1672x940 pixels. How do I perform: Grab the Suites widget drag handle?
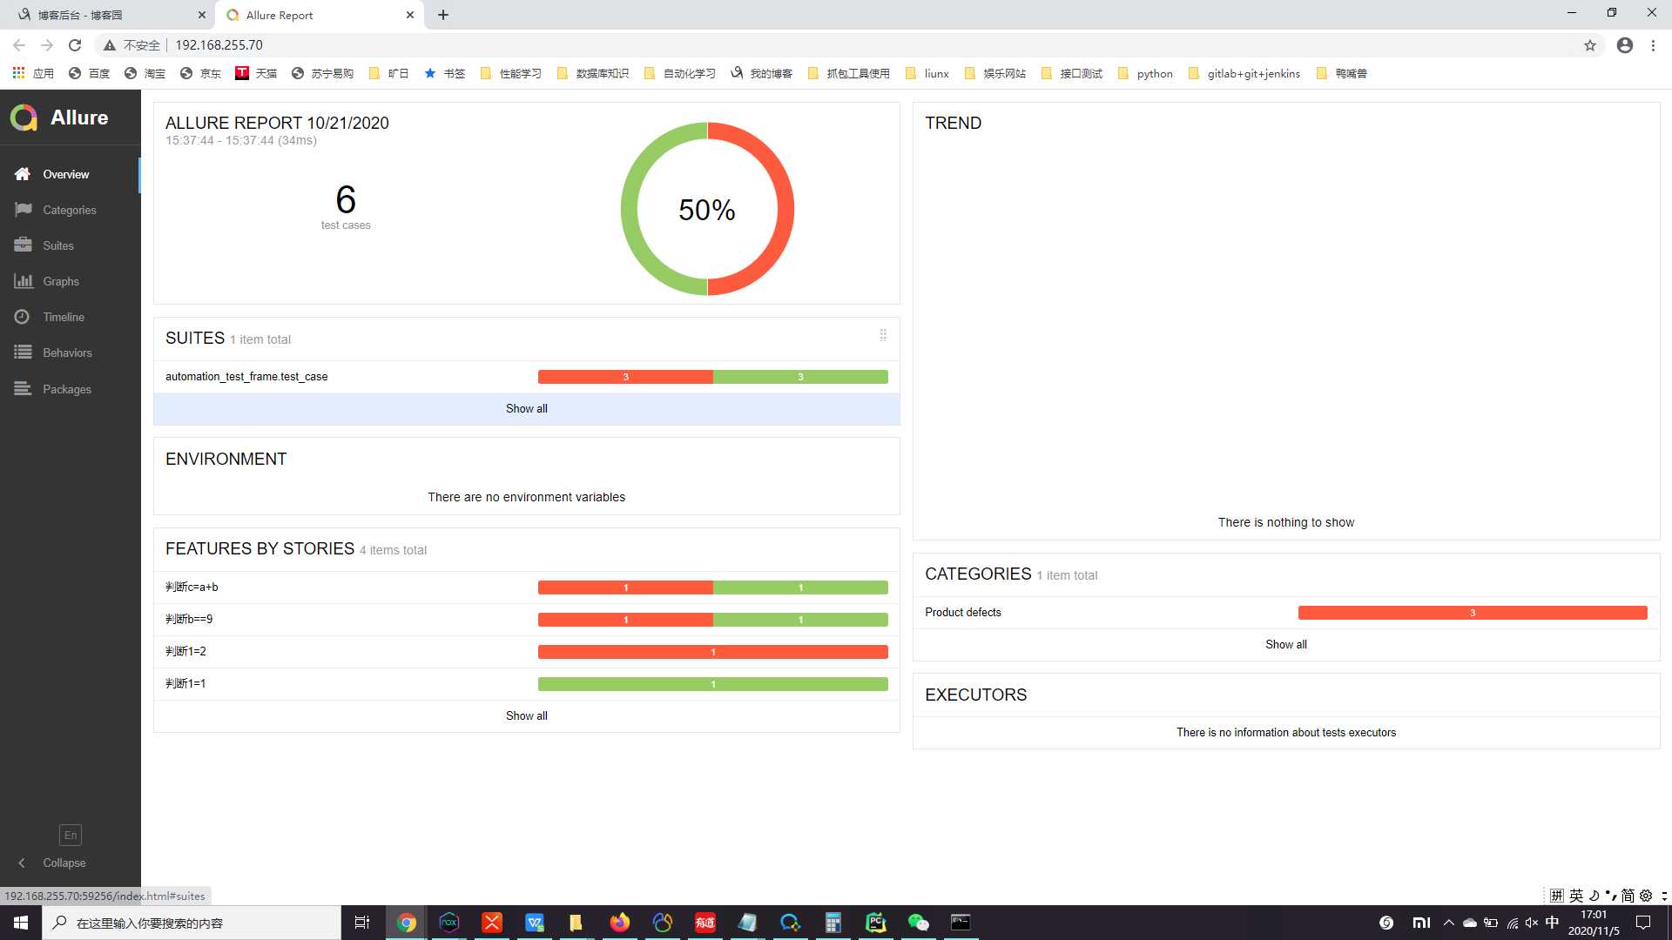883,335
